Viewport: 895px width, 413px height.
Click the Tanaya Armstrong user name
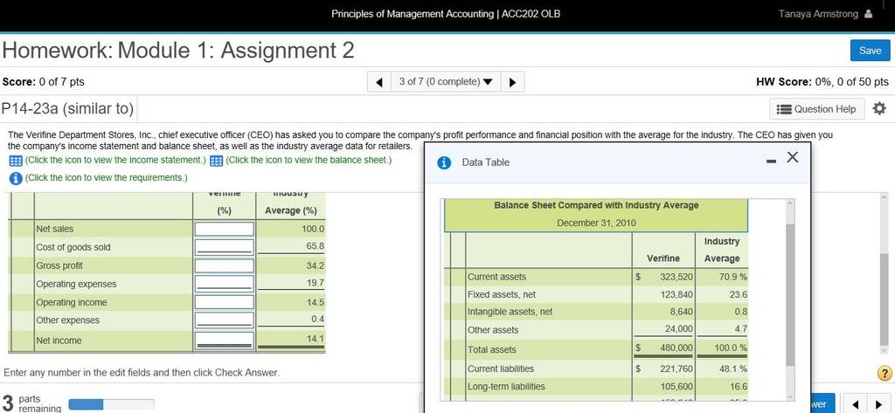pyautogui.click(x=818, y=14)
